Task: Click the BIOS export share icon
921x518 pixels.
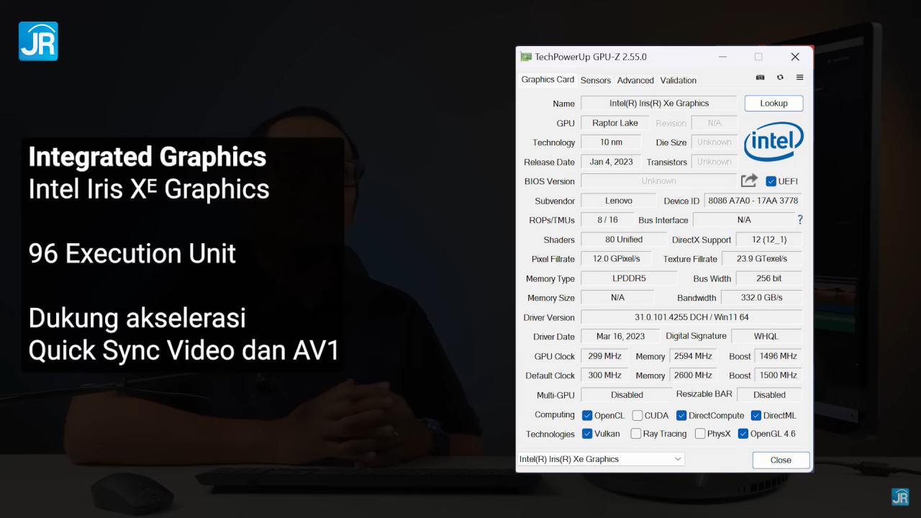Action: (x=749, y=181)
